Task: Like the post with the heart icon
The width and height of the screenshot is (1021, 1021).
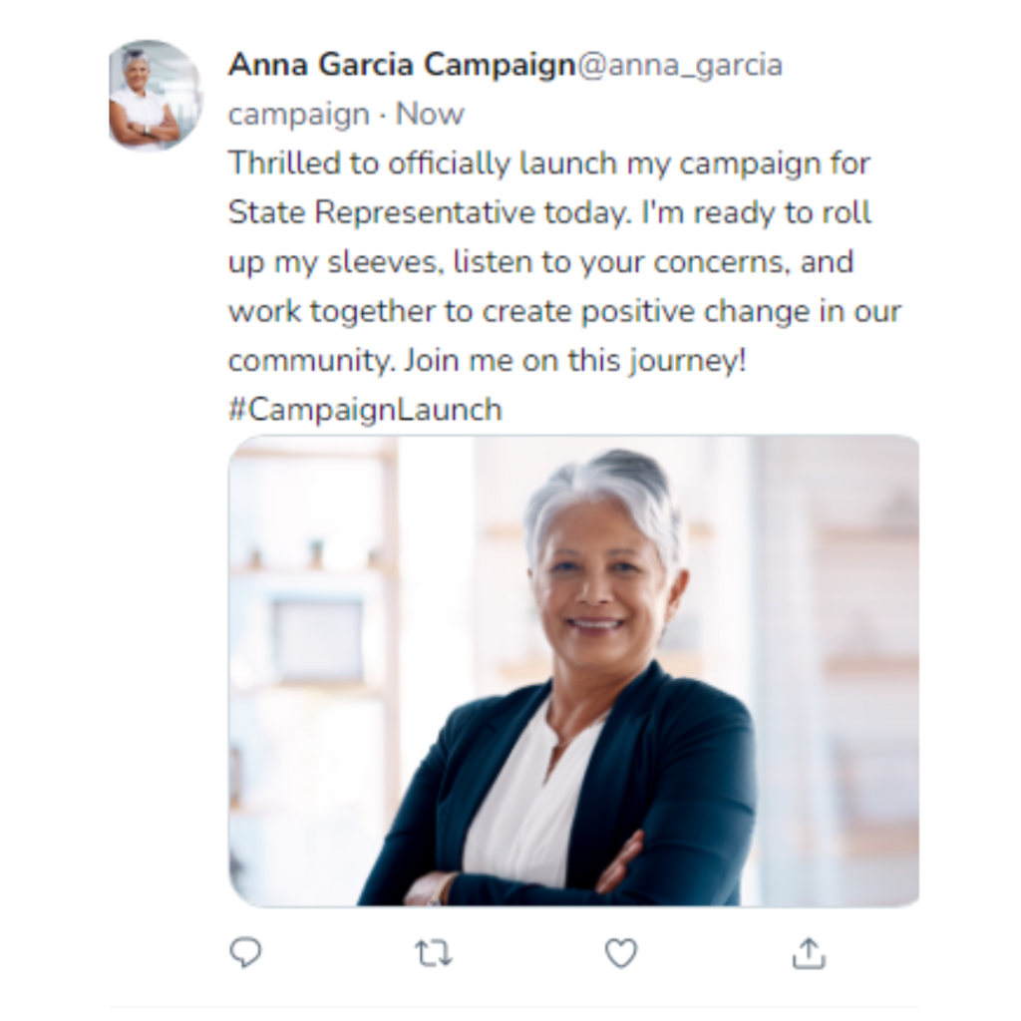Action: click(x=620, y=954)
